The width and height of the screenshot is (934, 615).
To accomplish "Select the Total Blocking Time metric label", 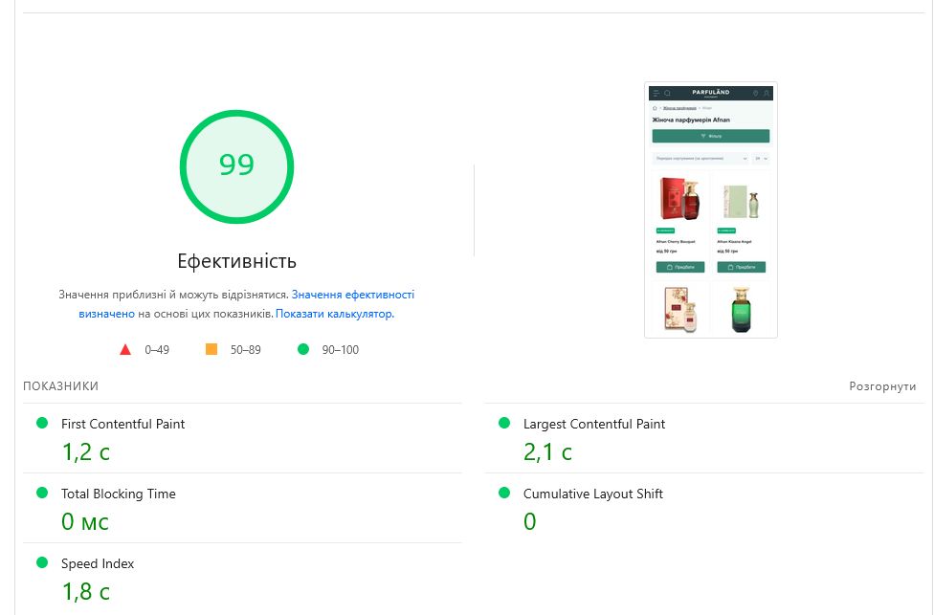I will (x=118, y=494).
